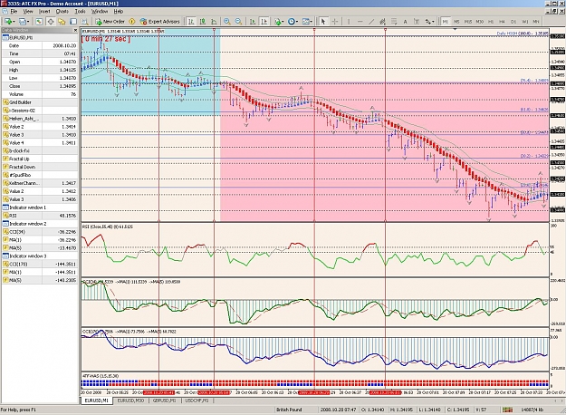Toggle Expert Advisors on or off
566x415 pixels.
point(159,22)
